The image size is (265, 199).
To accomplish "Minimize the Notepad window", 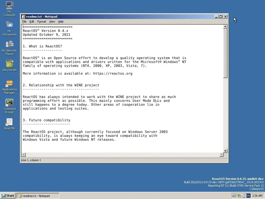I will click(216, 17).
